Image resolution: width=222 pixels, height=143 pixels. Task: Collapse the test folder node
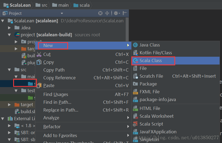(16, 91)
